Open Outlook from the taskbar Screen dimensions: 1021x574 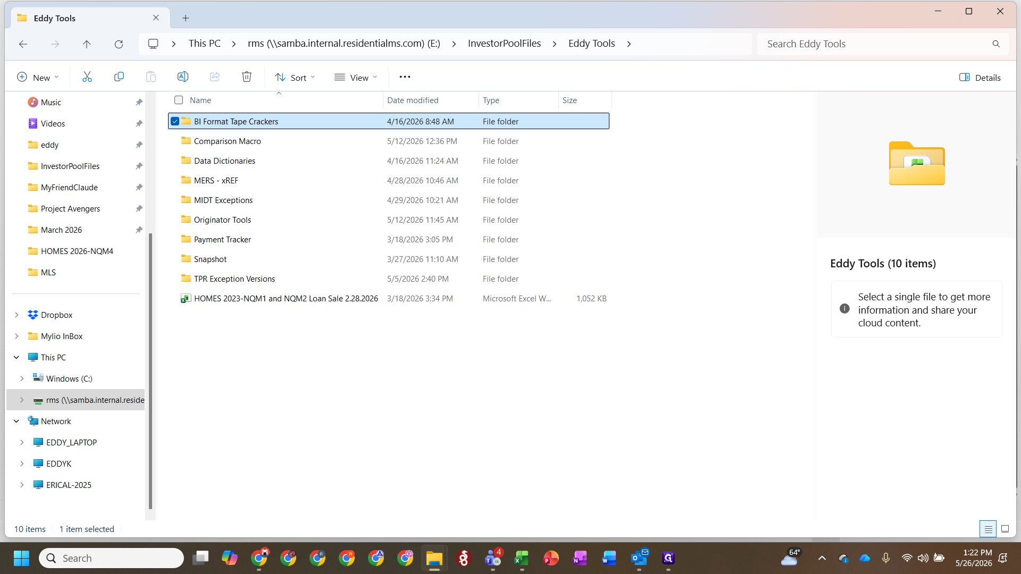(x=639, y=558)
